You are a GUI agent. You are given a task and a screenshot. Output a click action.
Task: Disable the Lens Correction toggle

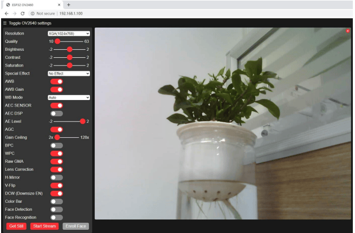click(x=56, y=169)
